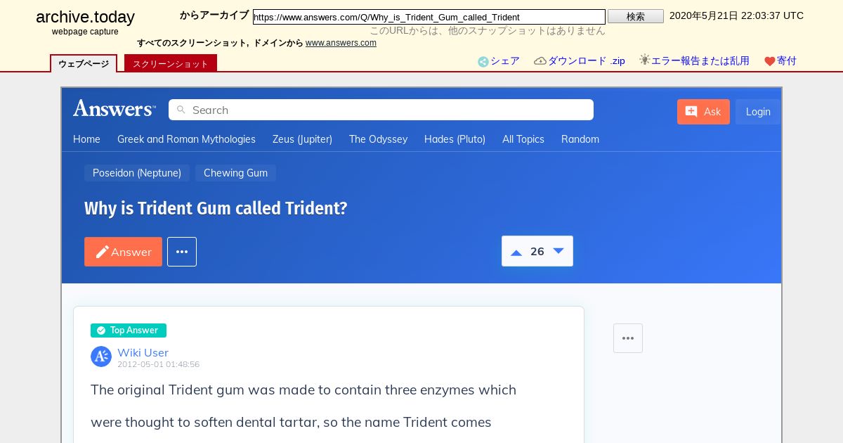Screen dimensions: 843x443
Task: Click the Answers logo
Action: point(115,108)
